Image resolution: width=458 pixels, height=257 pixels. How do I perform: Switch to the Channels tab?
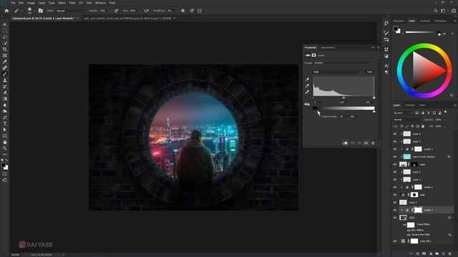pos(409,105)
